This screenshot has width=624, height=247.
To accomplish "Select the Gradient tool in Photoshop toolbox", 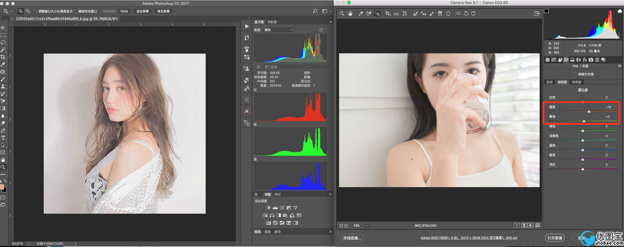I will [x=3, y=108].
